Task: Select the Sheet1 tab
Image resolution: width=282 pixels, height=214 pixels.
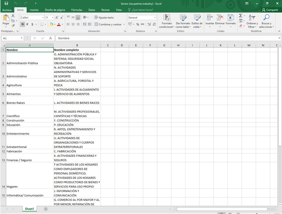Action: tap(29, 209)
